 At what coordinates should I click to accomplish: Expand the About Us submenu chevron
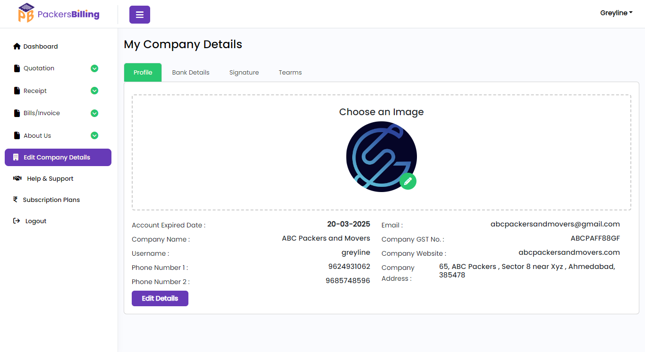(x=94, y=135)
